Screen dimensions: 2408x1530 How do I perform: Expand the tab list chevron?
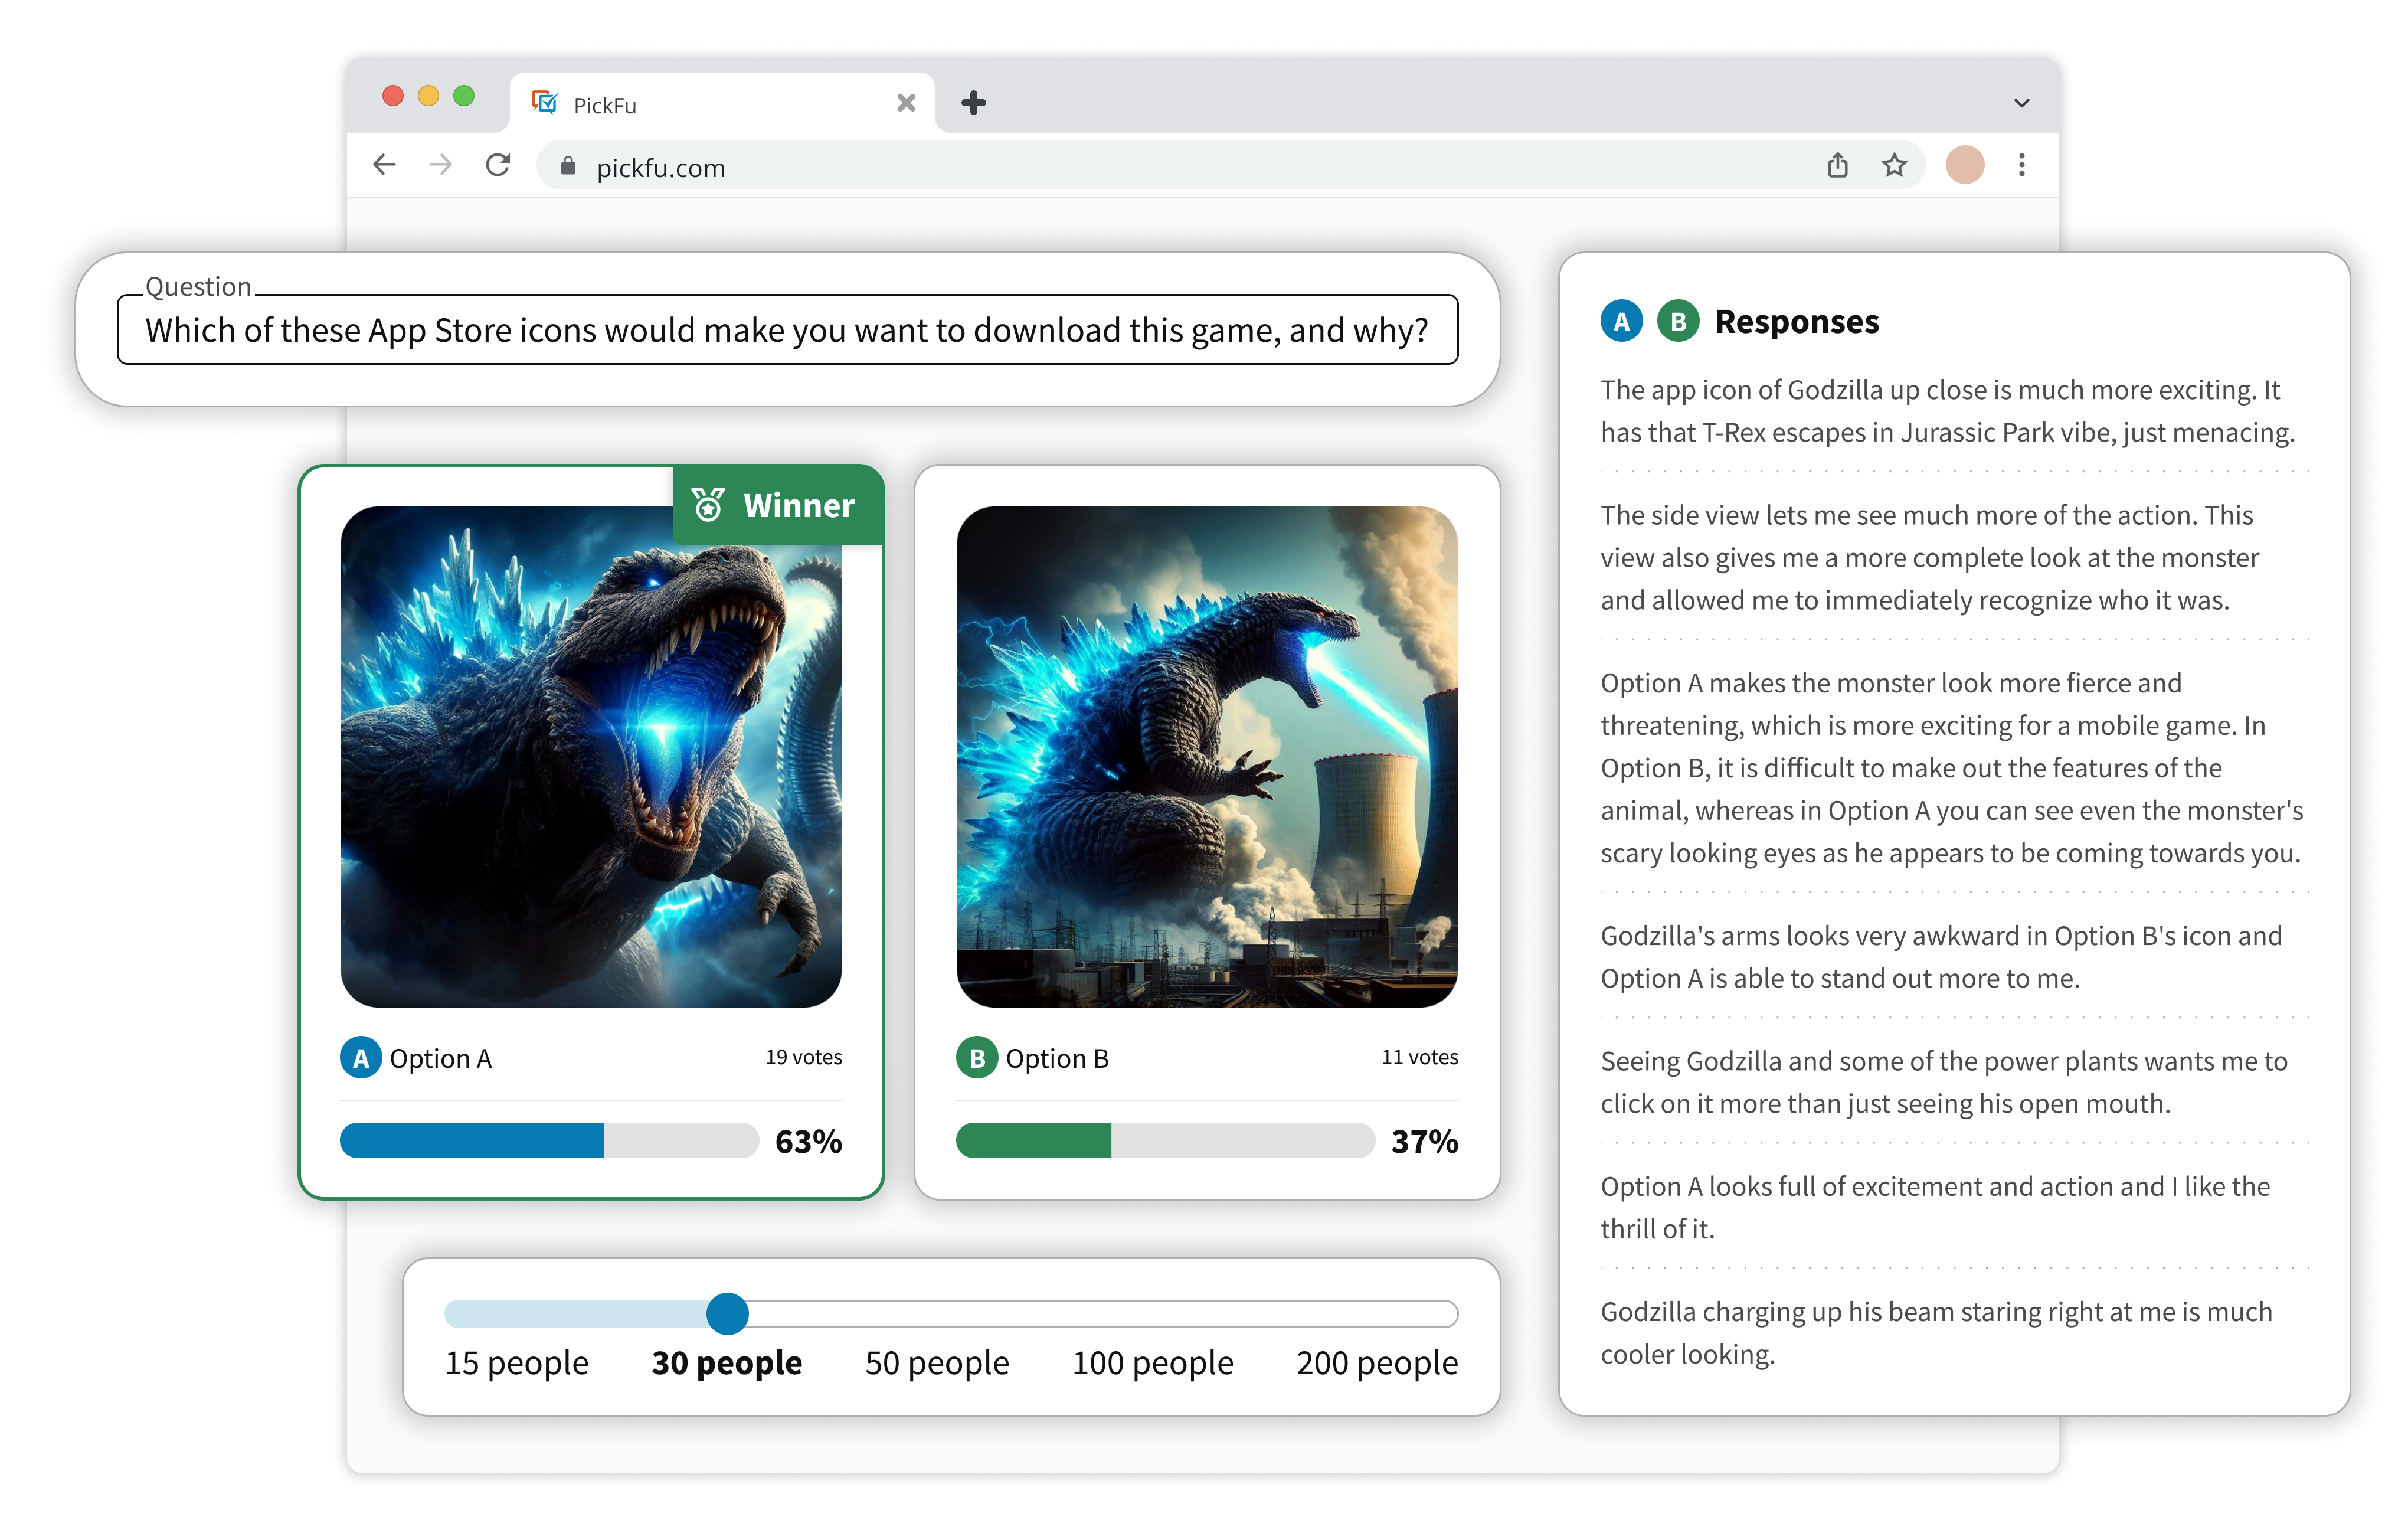2021,103
